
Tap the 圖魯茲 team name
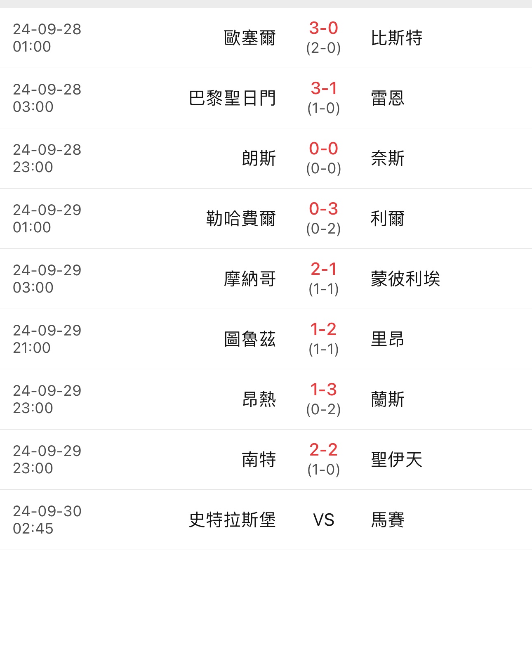(250, 339)
